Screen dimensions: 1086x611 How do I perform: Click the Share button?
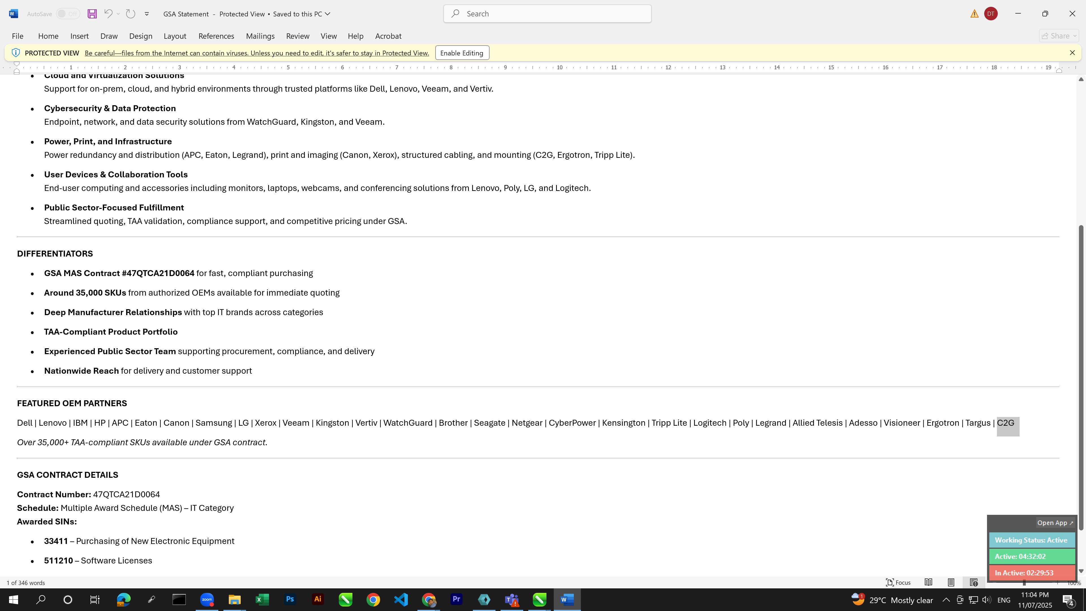(x=1059, y=36)
